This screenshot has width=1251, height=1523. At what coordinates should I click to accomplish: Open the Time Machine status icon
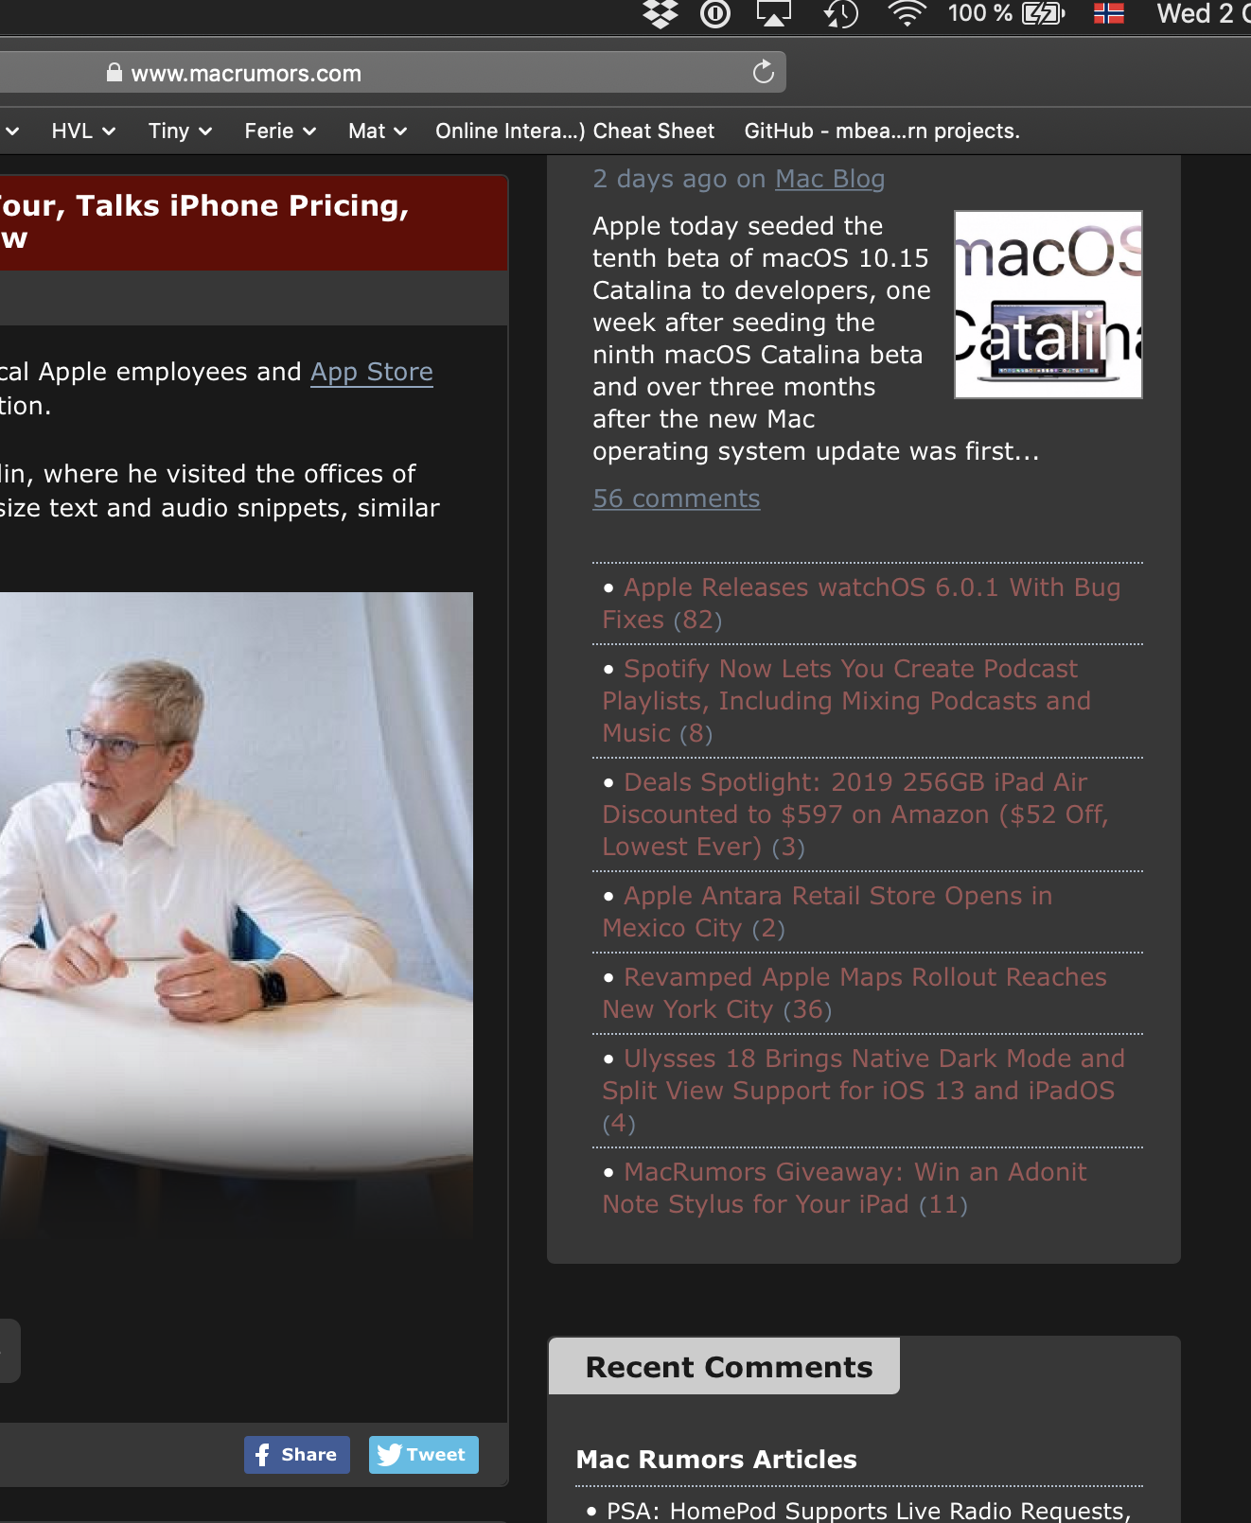(840, 14)
